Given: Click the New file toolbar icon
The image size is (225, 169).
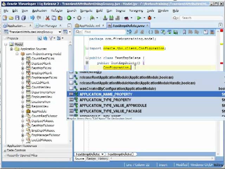Looking at the screenshot, I should [5, 18].
